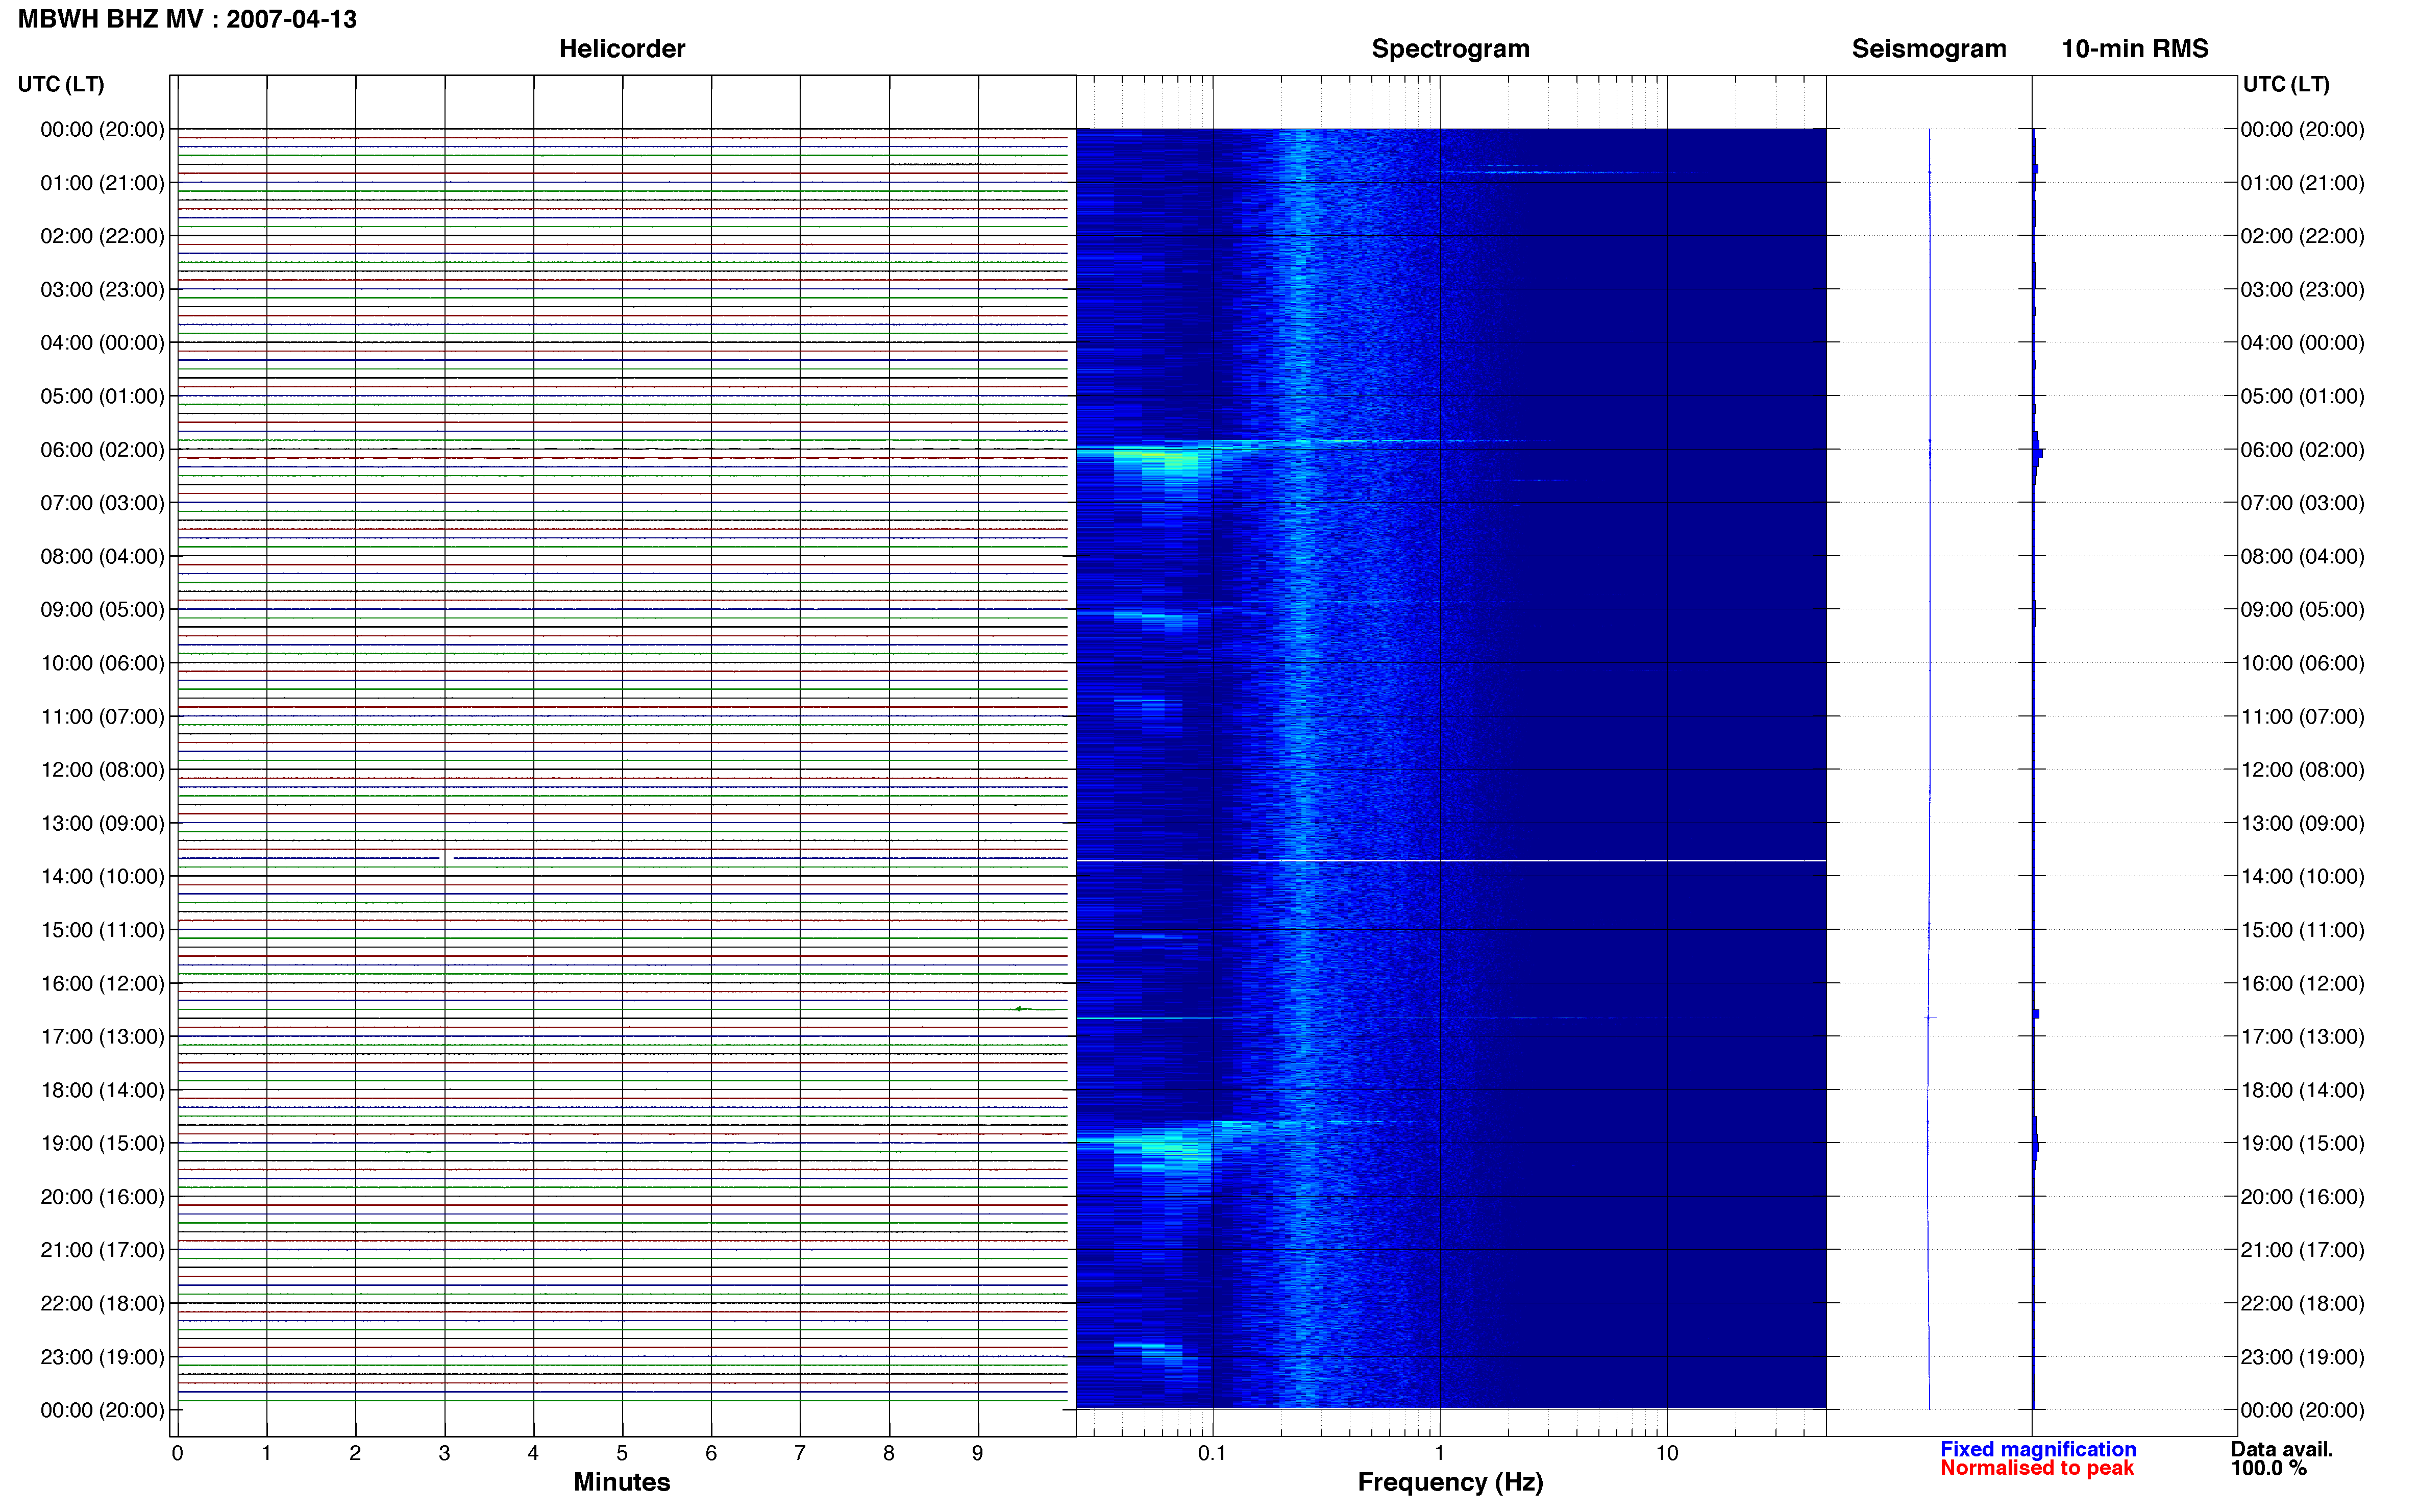Click the 1 tick label on the frequency axis
The width and height of the screenshot is (2419, 1512).
tap(1440, 1454)
